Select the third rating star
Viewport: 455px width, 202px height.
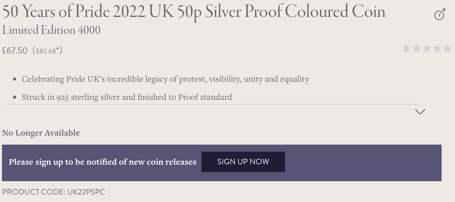click(427, 49)
